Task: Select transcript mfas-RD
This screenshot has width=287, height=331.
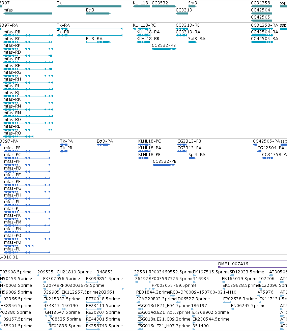Action: point(28,56)
